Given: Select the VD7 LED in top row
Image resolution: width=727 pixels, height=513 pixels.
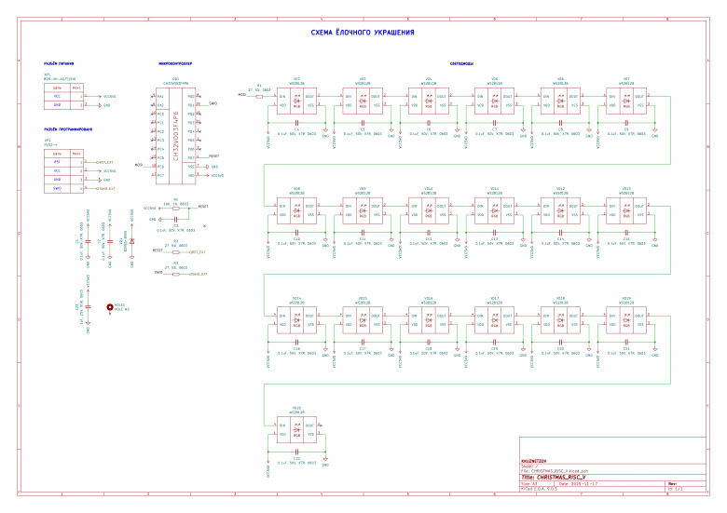Looking at the screenshot, I should tap(626, 101).
